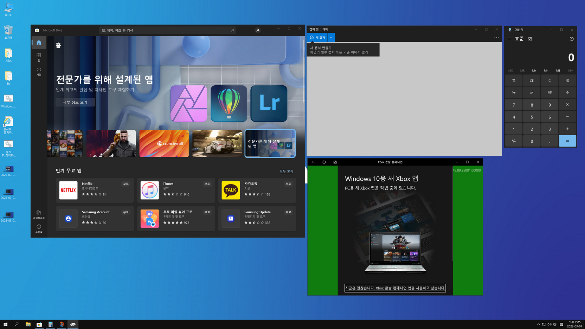
Task: Click the refresh icon in Xbox Console Companion
Action: (x=324, y=162)
